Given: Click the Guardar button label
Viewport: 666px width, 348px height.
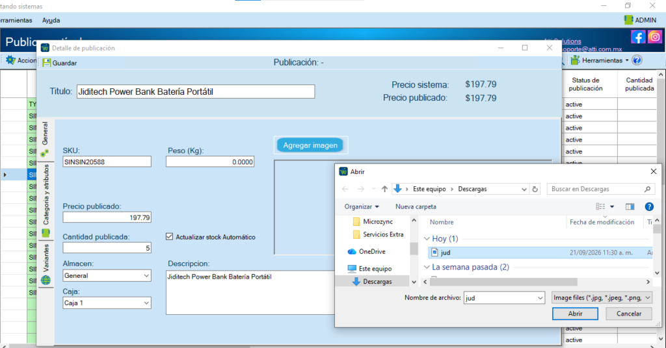Looking at the screenshot, I should (x=64, y=63).
